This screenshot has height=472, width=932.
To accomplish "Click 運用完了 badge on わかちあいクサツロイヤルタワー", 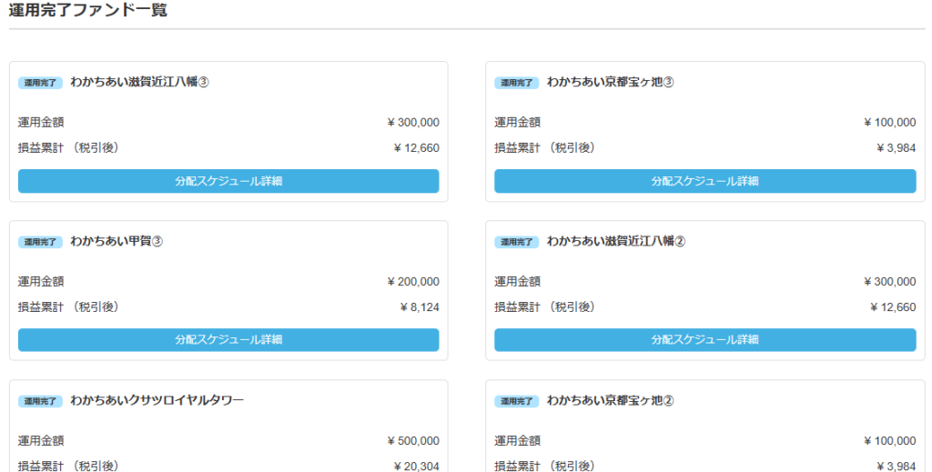I will pyautogui.click(x=40, y=401).
